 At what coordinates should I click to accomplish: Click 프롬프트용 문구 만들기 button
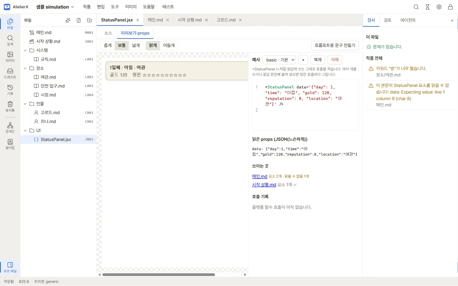(335, 45)
